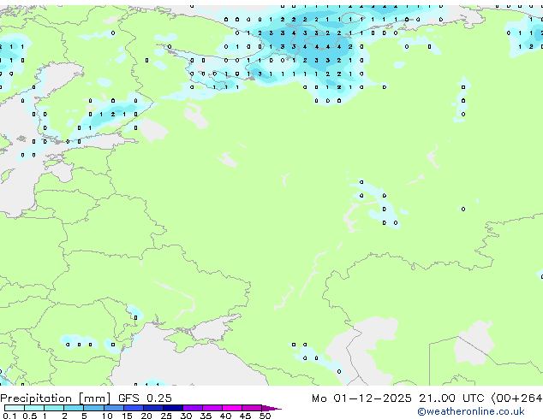The height and width of the screenshot is (419, 543).
Task: Click the "0.1" legend scale label
Action: 9,416
